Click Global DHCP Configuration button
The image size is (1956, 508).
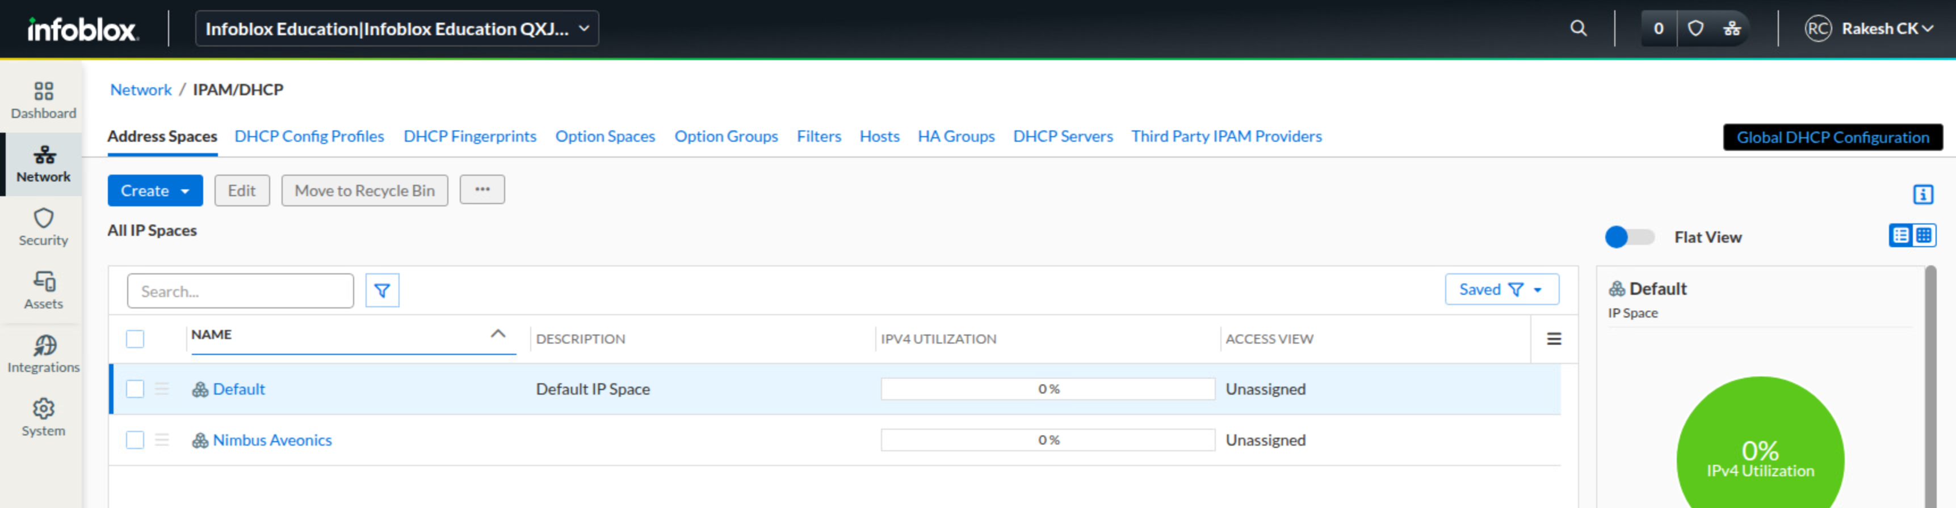1832,137
